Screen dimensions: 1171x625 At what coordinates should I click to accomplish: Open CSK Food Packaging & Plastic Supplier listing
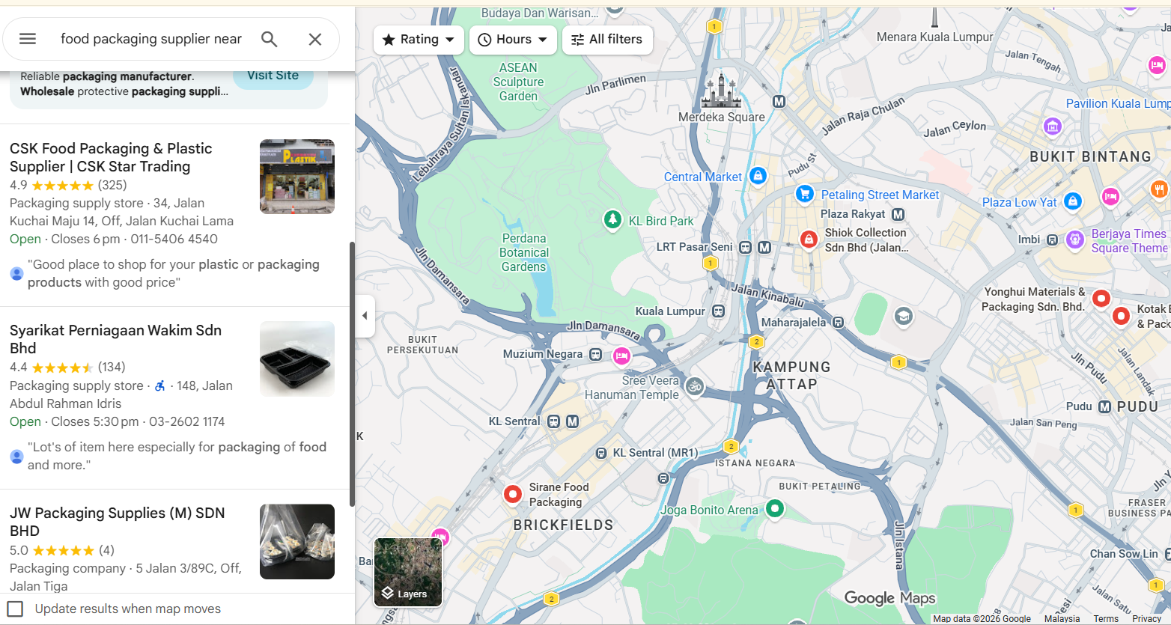[111, 158]
